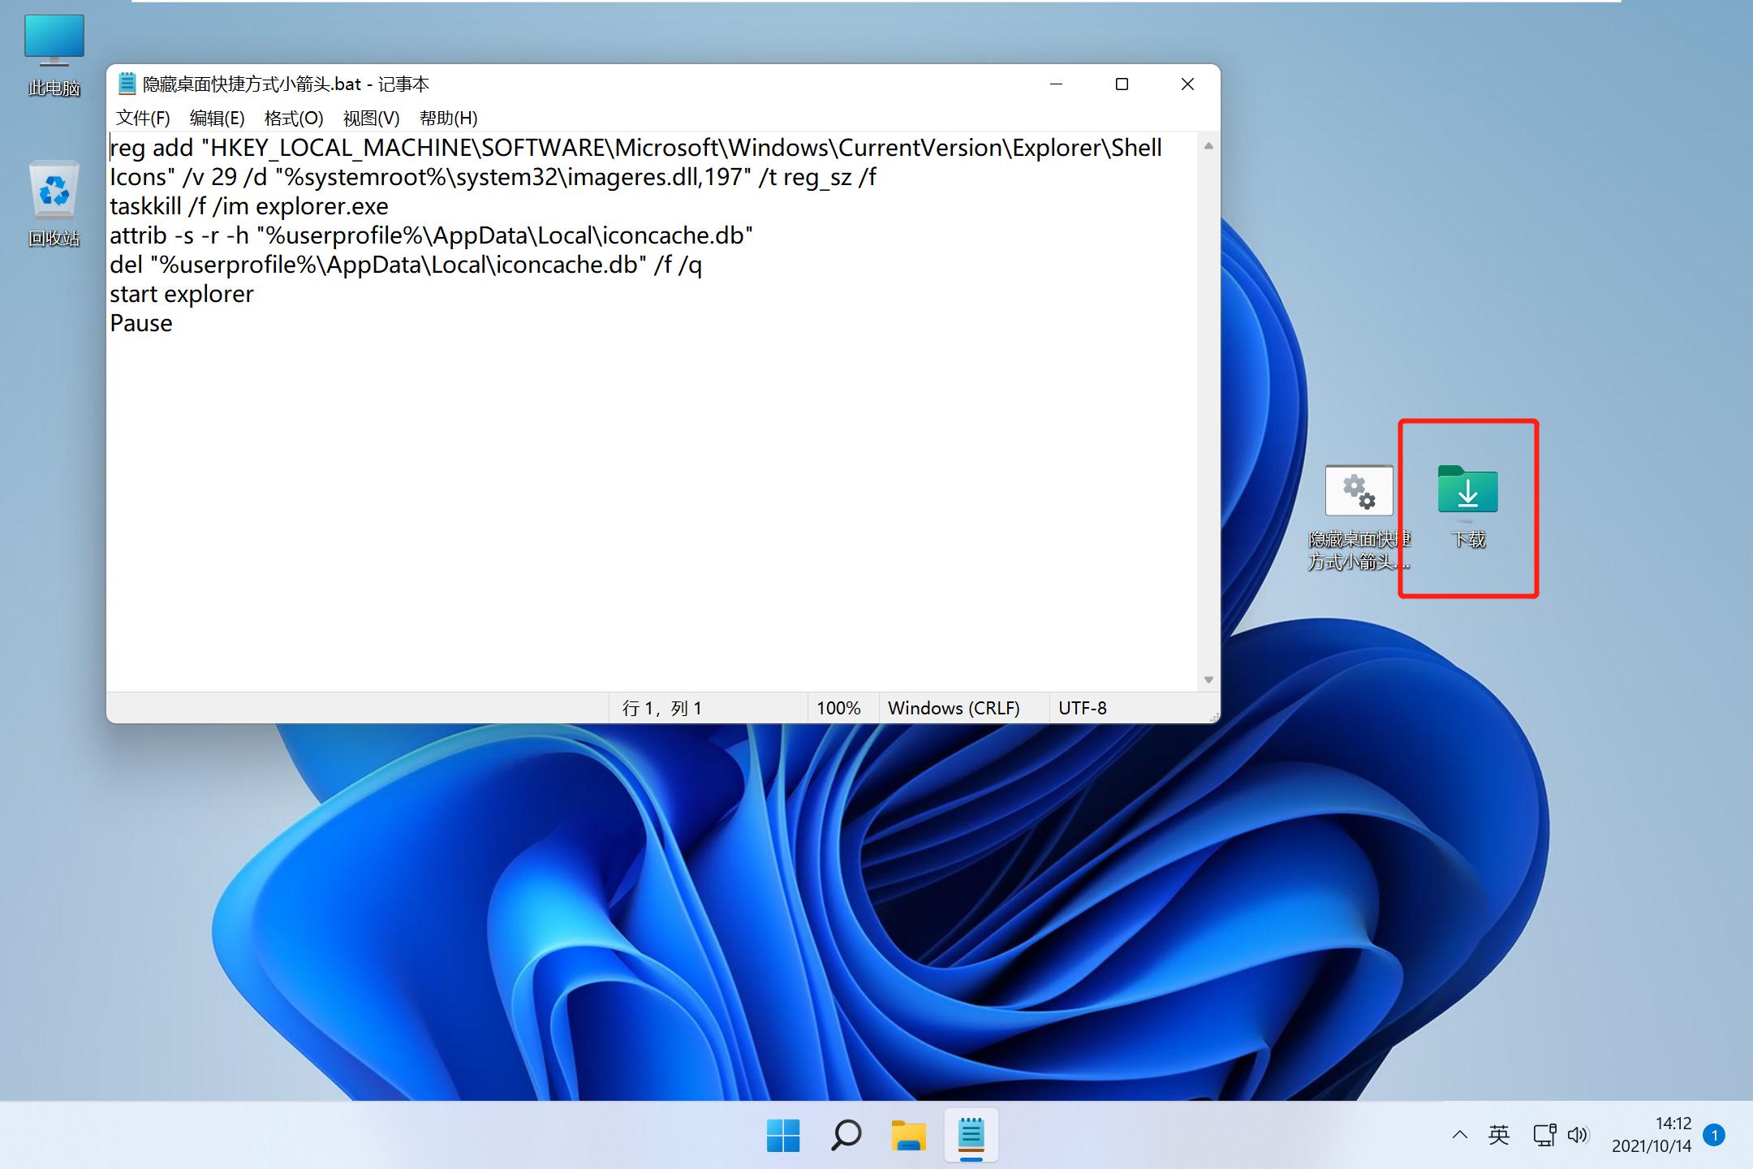The image size is (1753, 1169).
Task: Toggle the 英 input language indicator
Action: click(x=1497, y=1135)
